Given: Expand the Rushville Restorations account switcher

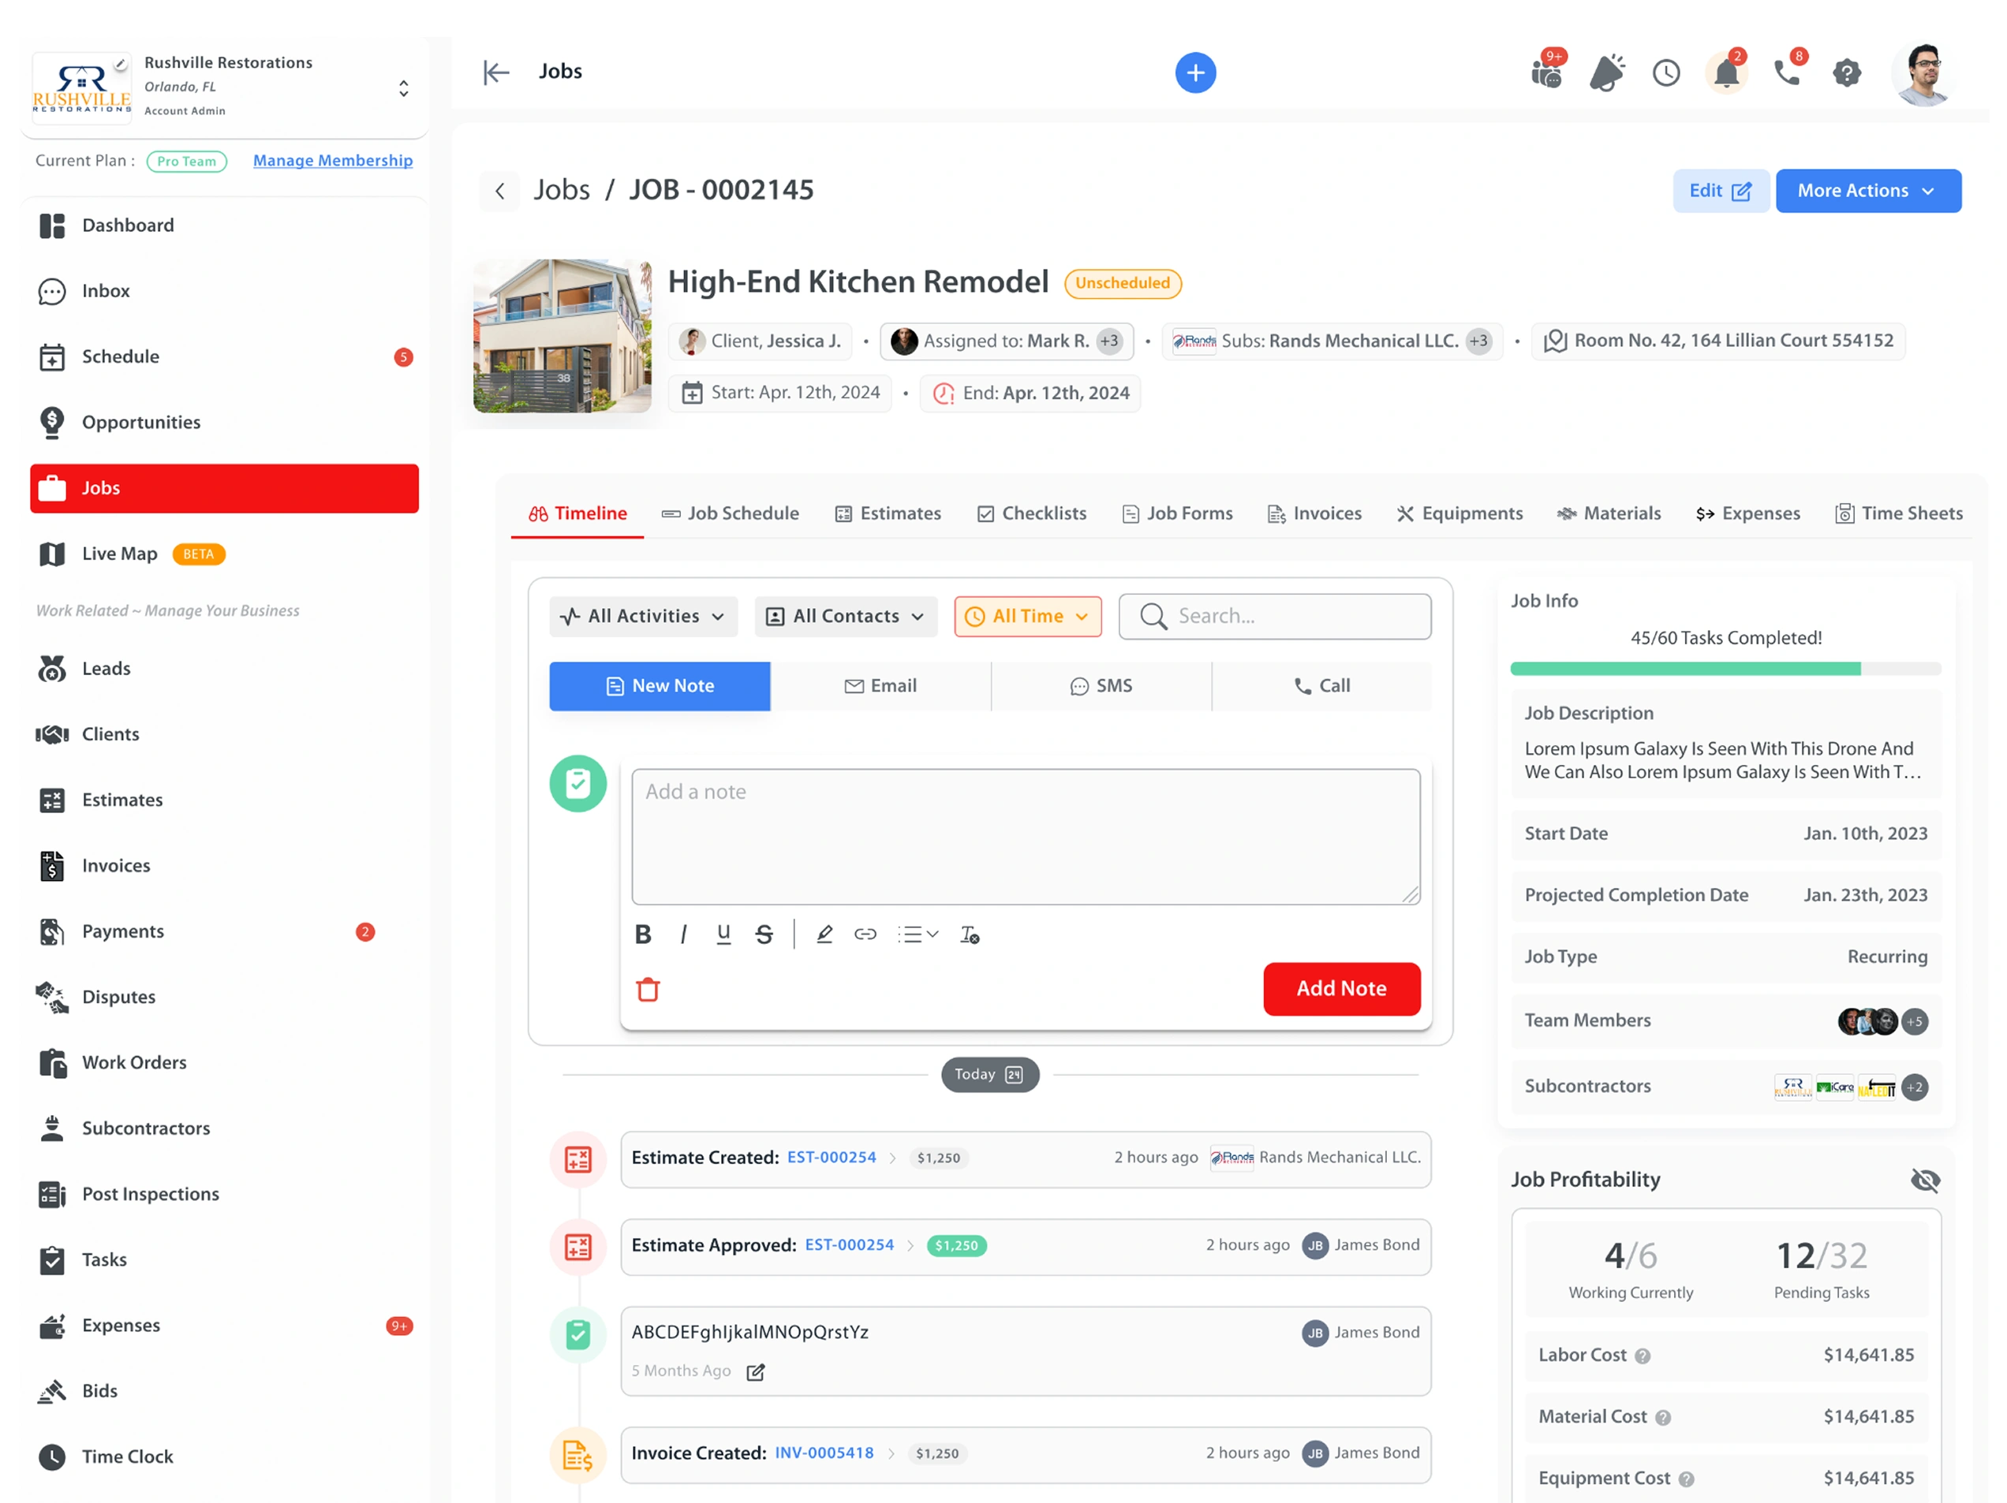Looking at the screenshot, I should tap(404, 88).
